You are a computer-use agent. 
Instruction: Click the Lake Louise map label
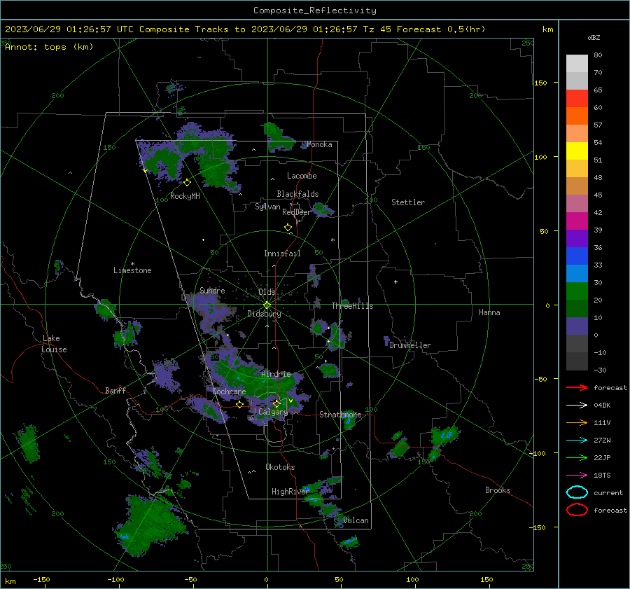tap(55, 344)
